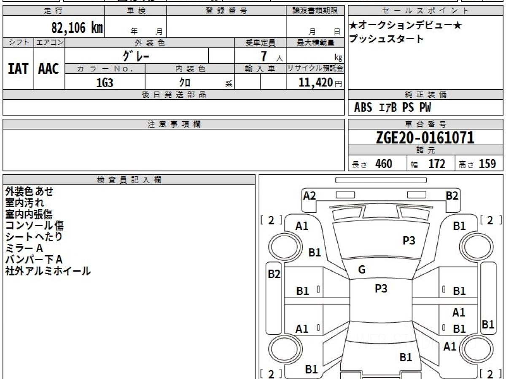Select the 最大積載量 header
Viewport: 506px width, 379px height.
pyautogui.click(x=315, y=43)
